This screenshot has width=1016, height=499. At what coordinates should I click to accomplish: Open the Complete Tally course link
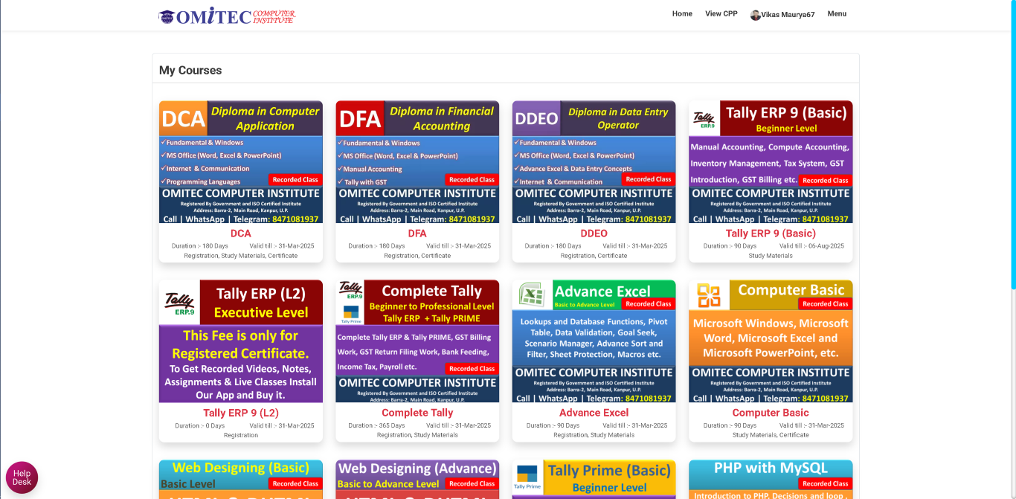point(417,413)
